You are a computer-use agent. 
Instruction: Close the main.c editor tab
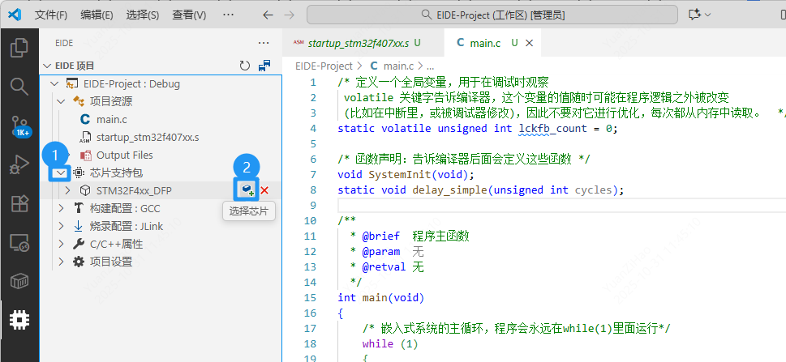(529, 43)
